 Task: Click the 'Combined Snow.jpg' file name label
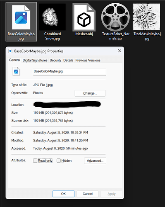pos(53,36)
